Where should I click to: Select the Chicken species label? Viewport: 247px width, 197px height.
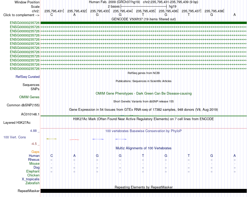[33, 175]
